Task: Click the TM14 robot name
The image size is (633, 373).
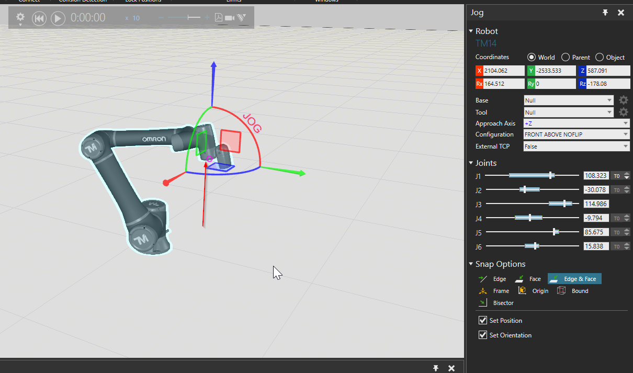Action: coord(486,43)
